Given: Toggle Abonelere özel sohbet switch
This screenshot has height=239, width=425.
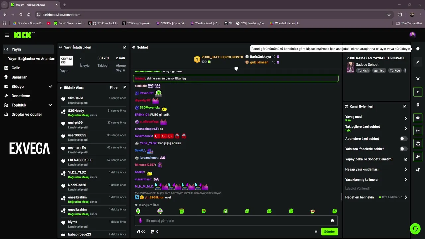Looking at the screenshot, I should (x=403, y=139).
